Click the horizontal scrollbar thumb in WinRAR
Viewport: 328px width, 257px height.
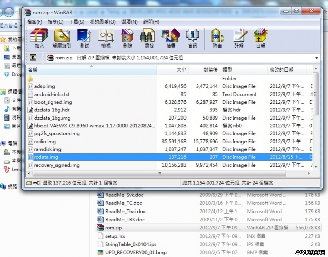click(159, 173)
